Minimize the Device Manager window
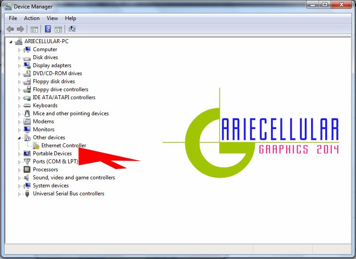The image size is (356, 259). point(313,4)
